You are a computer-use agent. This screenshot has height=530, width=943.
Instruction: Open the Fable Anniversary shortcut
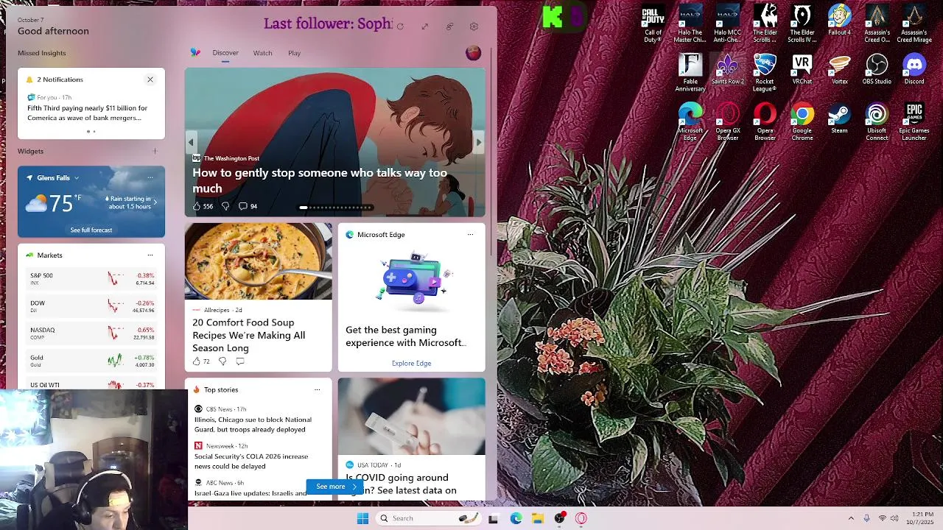pos(690,73)
